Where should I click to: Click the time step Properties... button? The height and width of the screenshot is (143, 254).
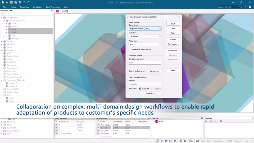coord(150,93)
